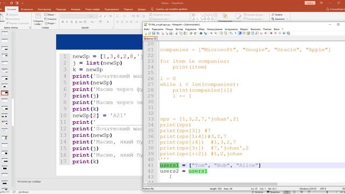Switch to Рецензування tab in PowerPoint

point(112,9)
